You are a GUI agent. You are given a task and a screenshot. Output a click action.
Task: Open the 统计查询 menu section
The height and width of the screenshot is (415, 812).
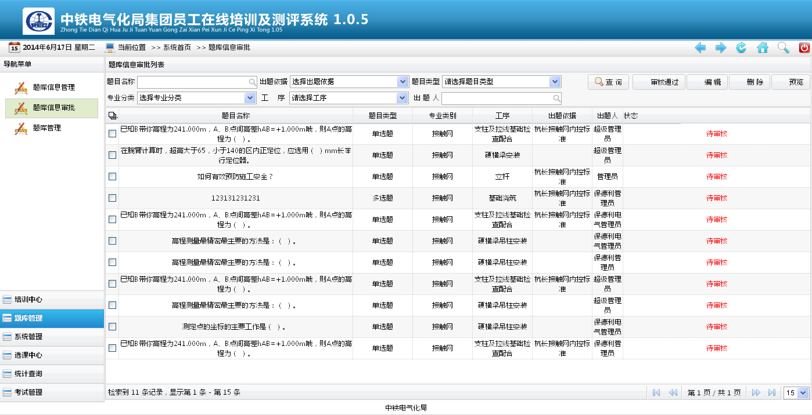click(52, 374)
